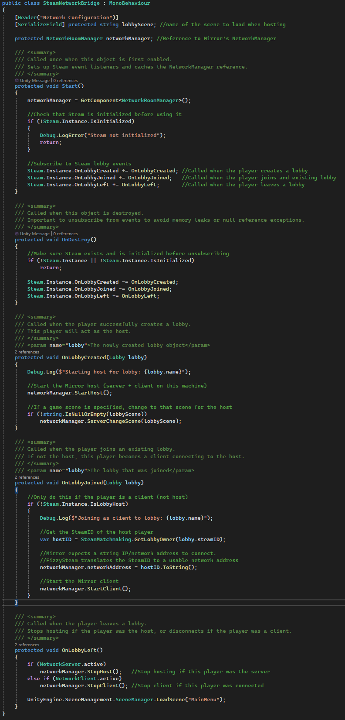The image size is (345, 720).
Task: Click the 'OnLobbyJoined += OnLobbyJoined' line
Action: coord(100,178)
